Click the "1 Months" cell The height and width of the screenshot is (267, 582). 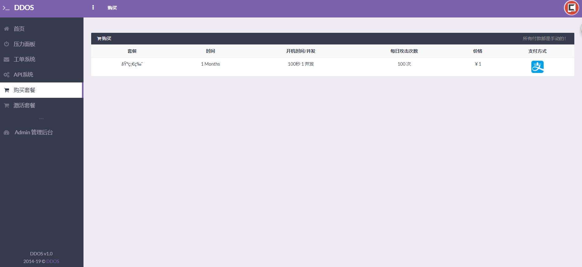pyautogui.click(x=210, y=64)
